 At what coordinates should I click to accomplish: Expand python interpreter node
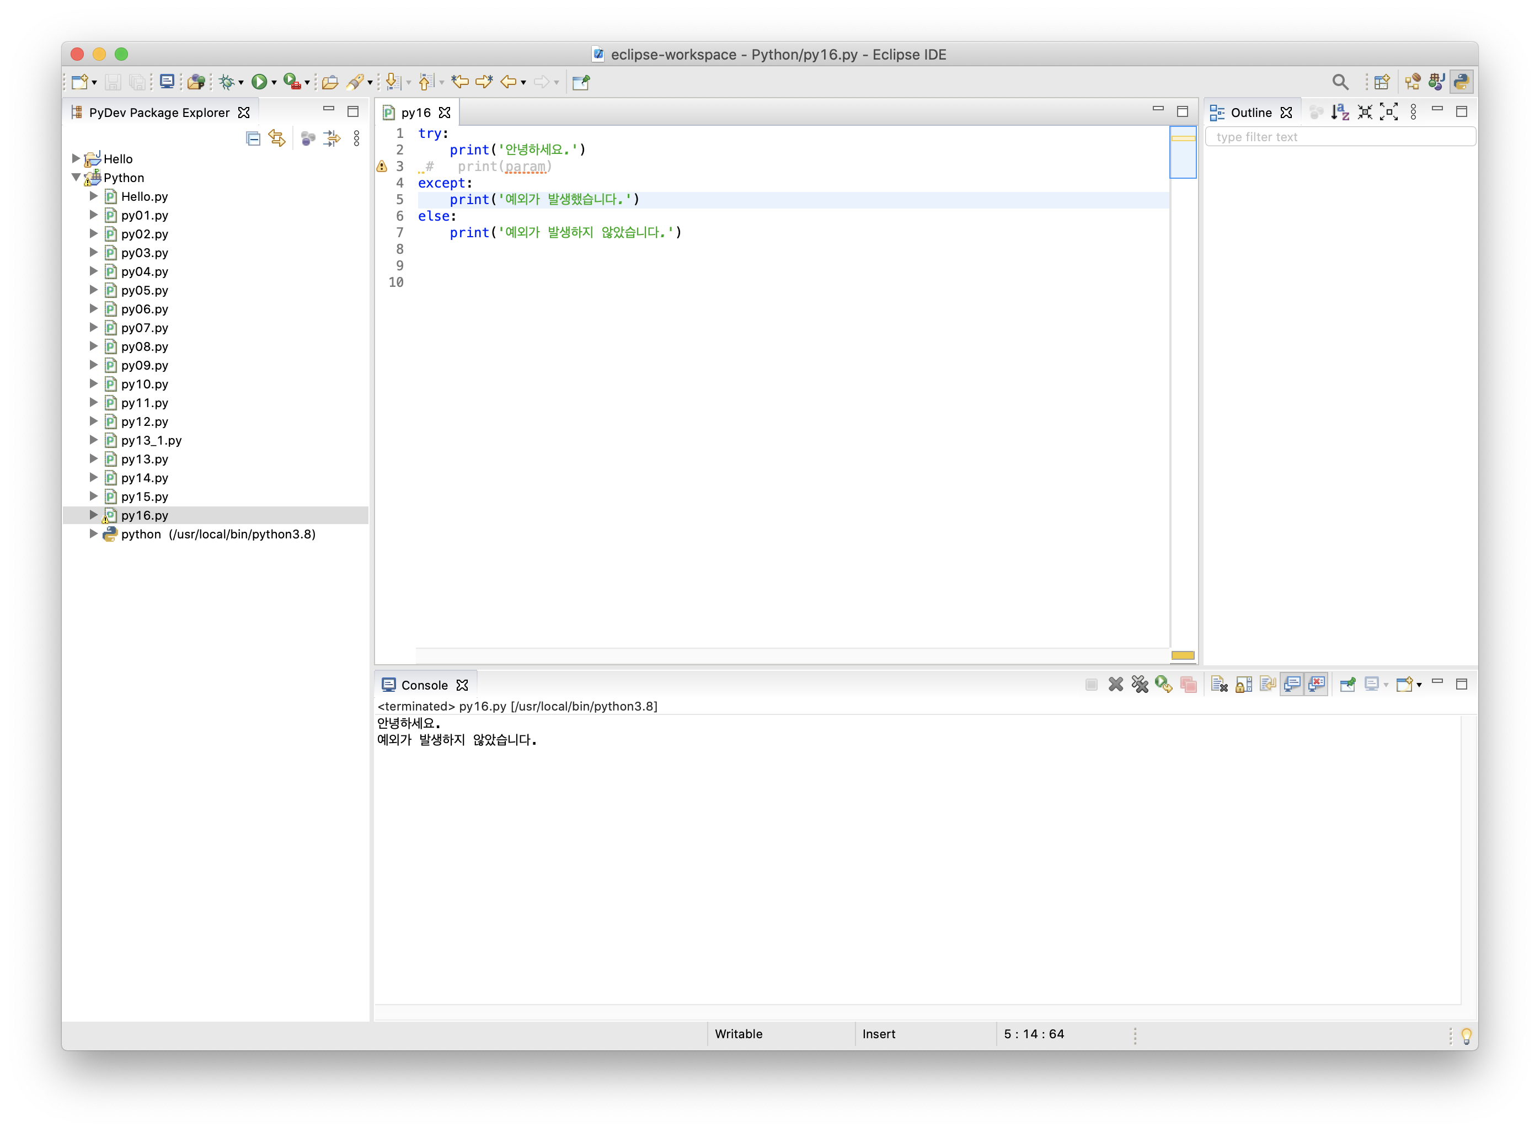coord(94,534)
